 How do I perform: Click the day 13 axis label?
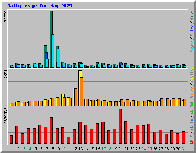pyautogui.click(x=80, y=149)
